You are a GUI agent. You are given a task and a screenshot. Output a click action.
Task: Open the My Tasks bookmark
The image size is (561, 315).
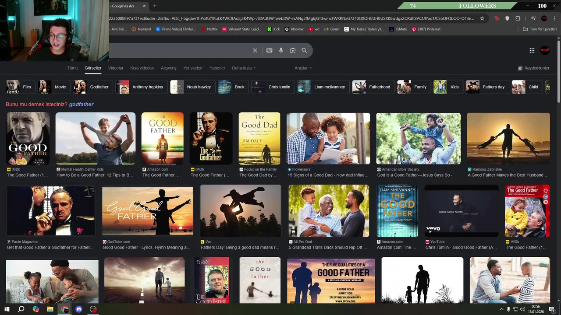coord(364,29)
